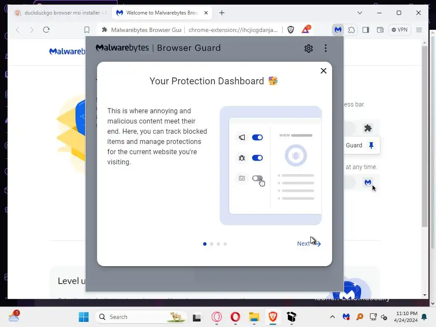Image resolution: width=436 pixels, height=327 pixels.
Task: Expand the tab search dropdown arrow
Action: tap(359, 13)
